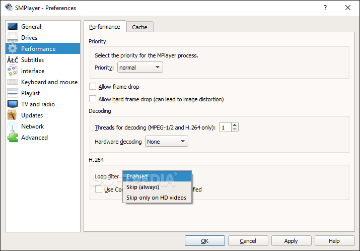Choose Skip (always) loop filter option
The image size is (360, 251).
tap(157, 187)
